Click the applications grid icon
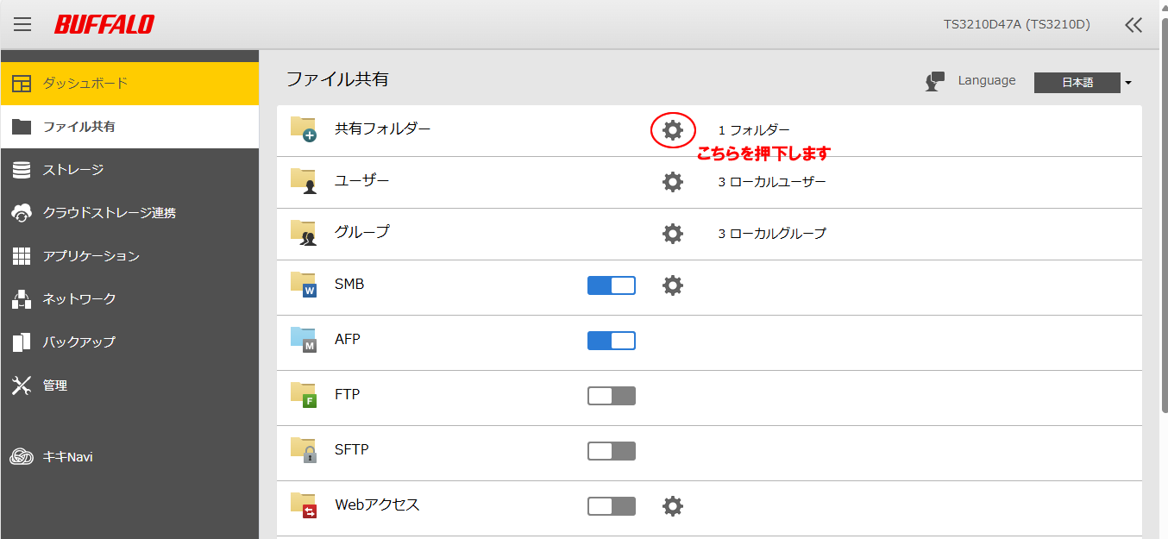This screenshot has width=1168, height=539. (x=22, y=256)
